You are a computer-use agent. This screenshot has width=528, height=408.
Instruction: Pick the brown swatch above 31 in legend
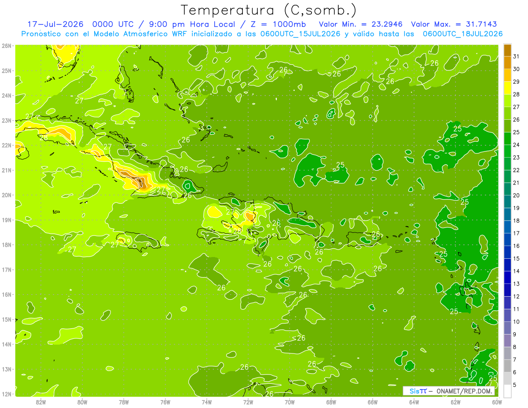tap(507, 50)
